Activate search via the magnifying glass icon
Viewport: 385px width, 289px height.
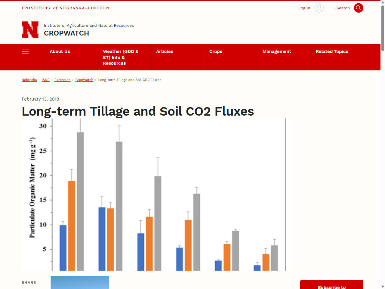(359, 8)
